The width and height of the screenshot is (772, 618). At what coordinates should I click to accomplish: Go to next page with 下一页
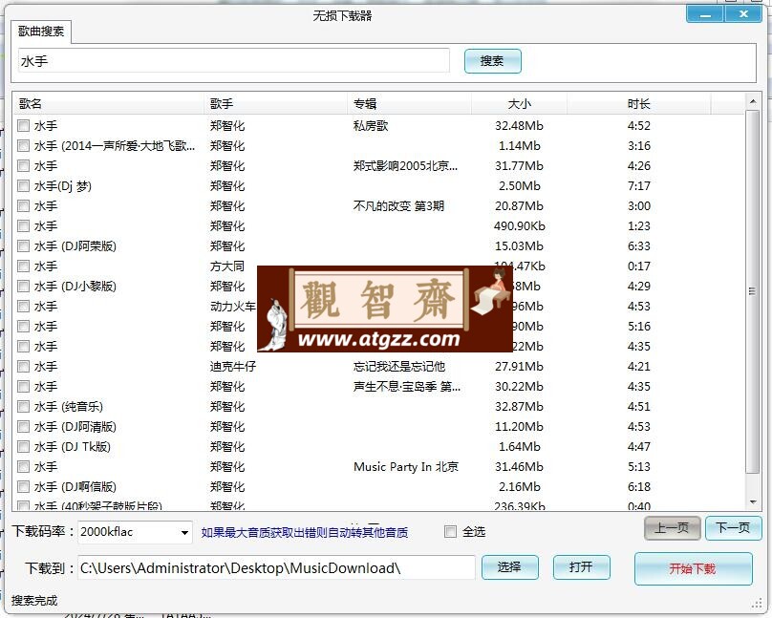[x=733, y=528]
